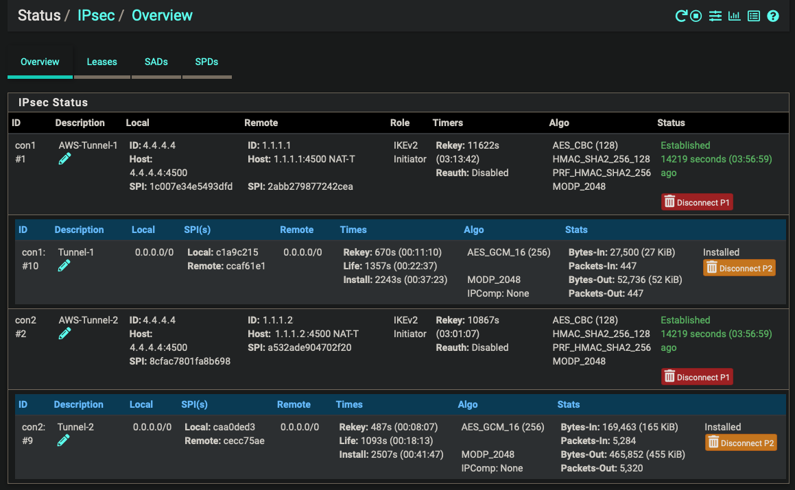Click the IPsec breadcrumb link

96,15
